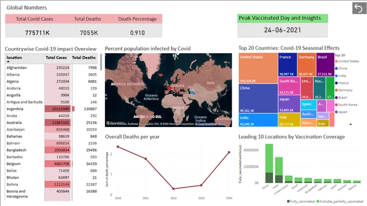
Task: Toggle Includes_partially_vaccinated legend item
Action: point(339,201)
